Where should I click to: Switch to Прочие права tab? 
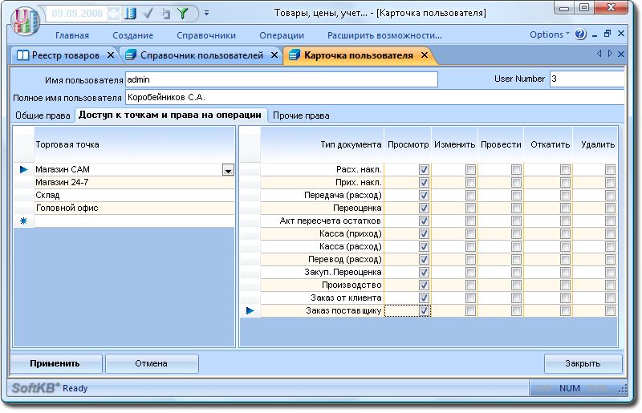[x=301, y=115]
